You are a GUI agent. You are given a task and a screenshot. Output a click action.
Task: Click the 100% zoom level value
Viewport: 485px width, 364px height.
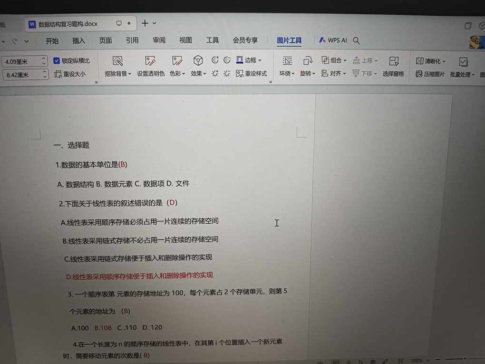coord(417,361)
